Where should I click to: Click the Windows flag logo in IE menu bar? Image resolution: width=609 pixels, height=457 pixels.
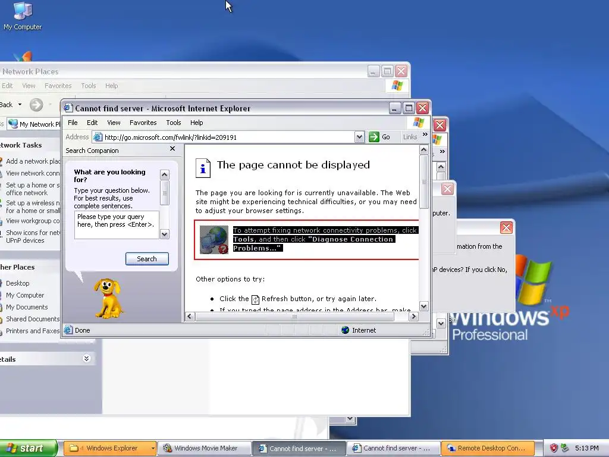pyautogui.click(x=419, y=123)
